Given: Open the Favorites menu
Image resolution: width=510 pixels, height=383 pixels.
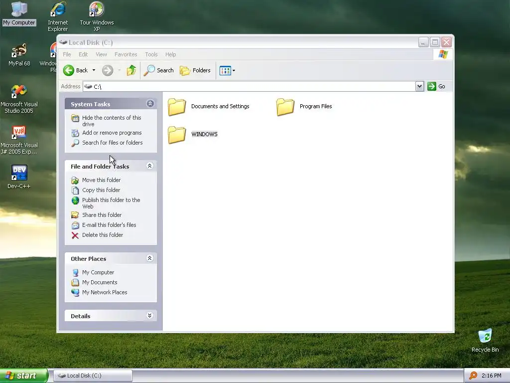Looking at the screenshot, I should coord(126,54).
